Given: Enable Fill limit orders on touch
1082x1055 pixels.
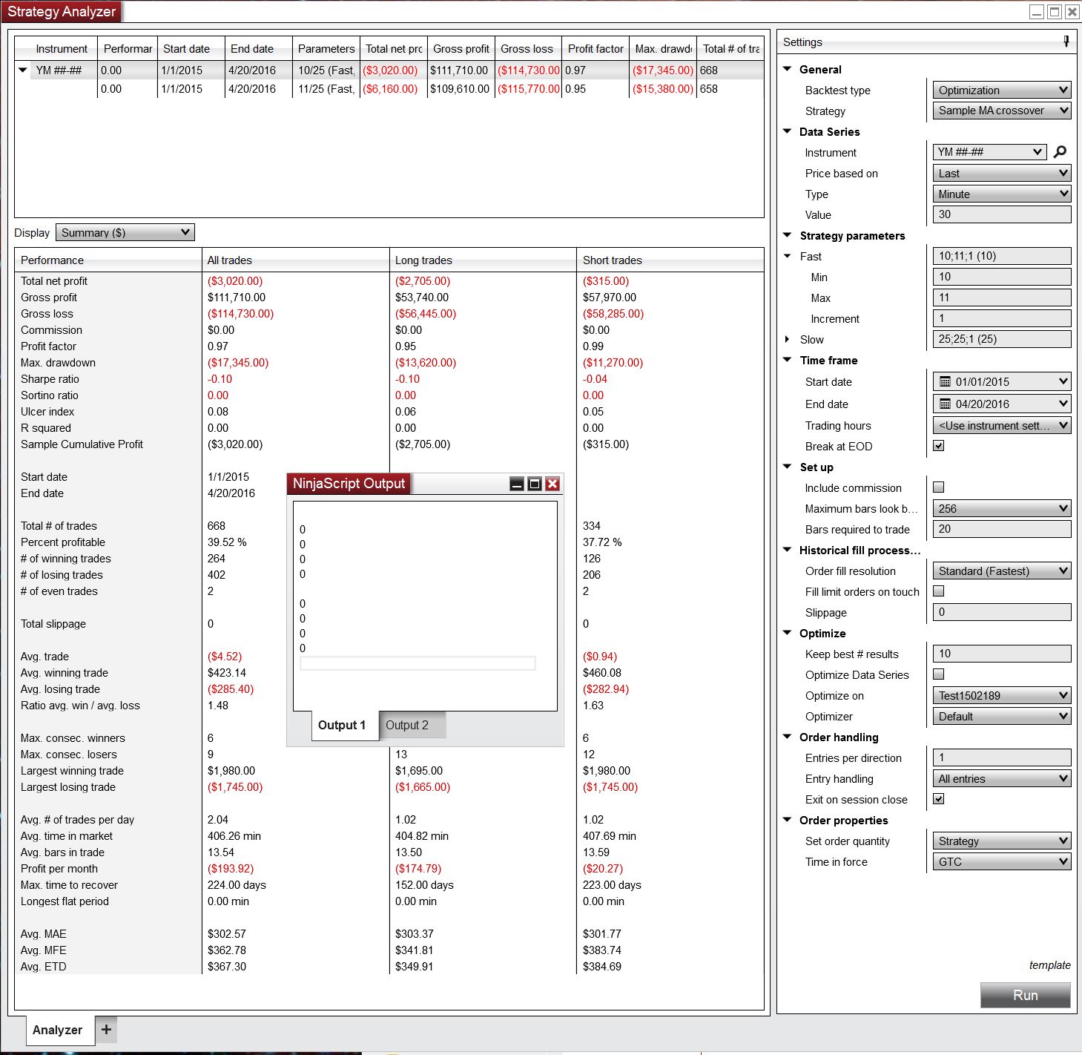Looking at the screenshot, I should 939,591.
